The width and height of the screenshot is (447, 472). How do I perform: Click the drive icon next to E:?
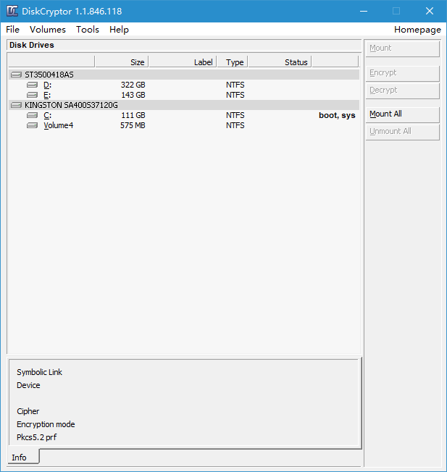(32, 95)
